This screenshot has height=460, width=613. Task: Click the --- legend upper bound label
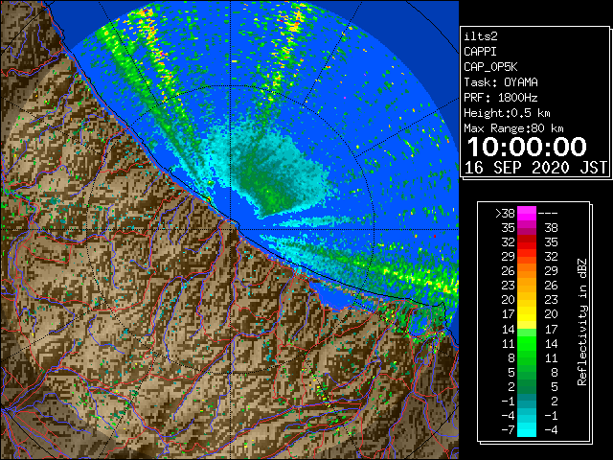pos(548,214)
